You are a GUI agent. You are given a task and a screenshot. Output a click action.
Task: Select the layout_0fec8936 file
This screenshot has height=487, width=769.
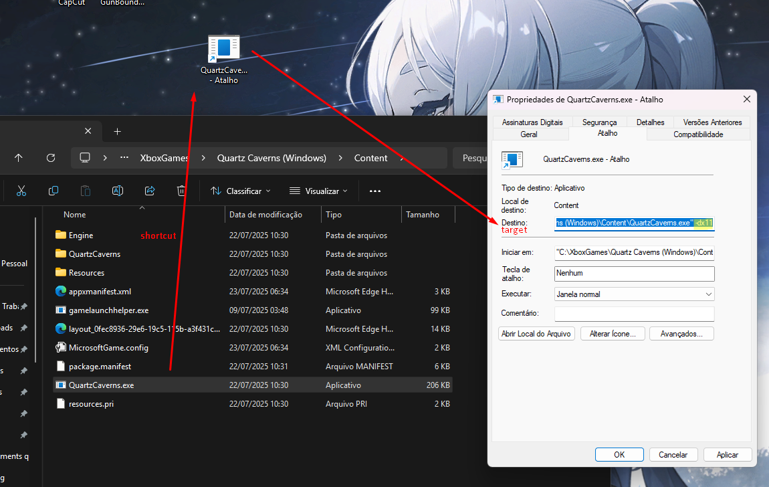point(253,329)
